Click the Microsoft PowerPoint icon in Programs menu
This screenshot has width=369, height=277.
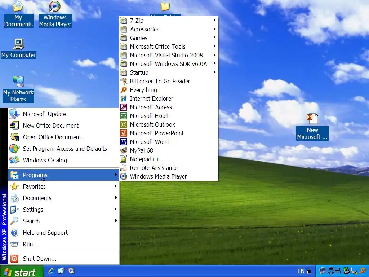[x=124, y=133]
